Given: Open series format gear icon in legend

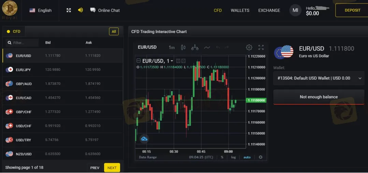Looking at the screenshot, I should click(x=183, y=61).
